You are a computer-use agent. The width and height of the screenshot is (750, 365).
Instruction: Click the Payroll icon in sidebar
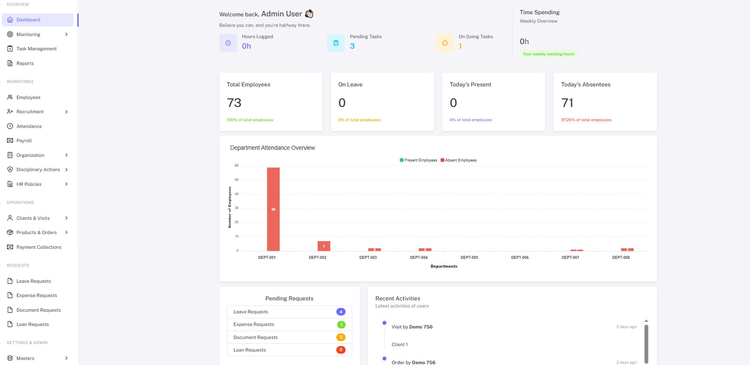10,141
